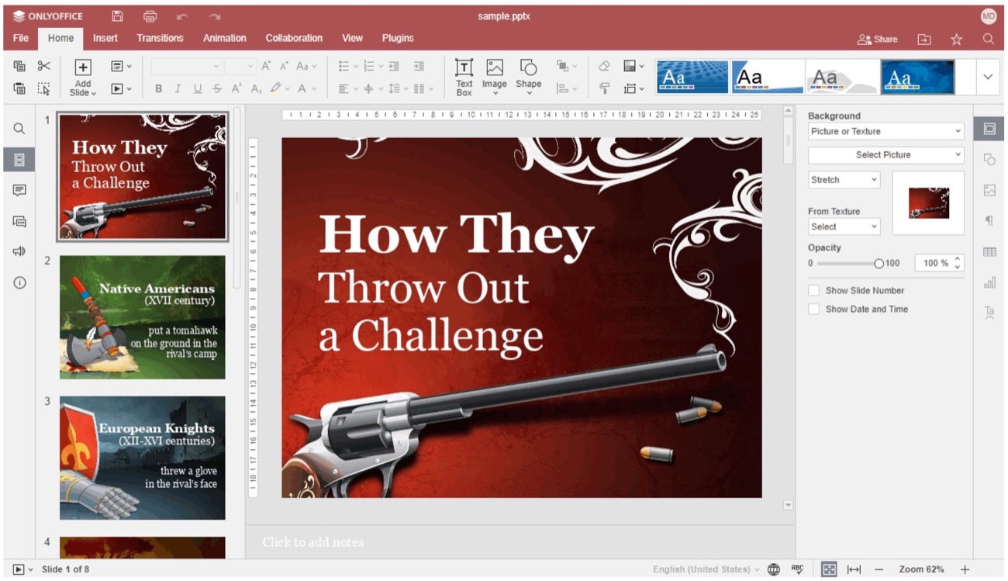Click the Print icon in title bar
The height and width of the screenshot is (581, 1008).
pos(150,16)
